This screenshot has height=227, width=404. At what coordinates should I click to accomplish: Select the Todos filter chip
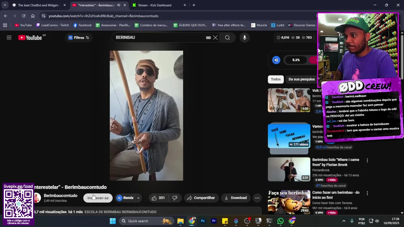tap(276, 79)
